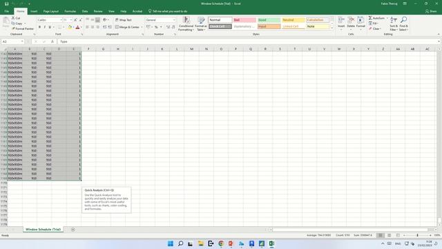Apply cell Borders
This screenshot has height=249, width=442.
pyautogui.click(x=59, y=27)
